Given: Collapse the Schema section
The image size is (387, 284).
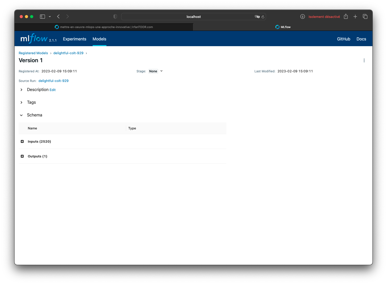Looking at the screenshot, I should pos(21,115).
